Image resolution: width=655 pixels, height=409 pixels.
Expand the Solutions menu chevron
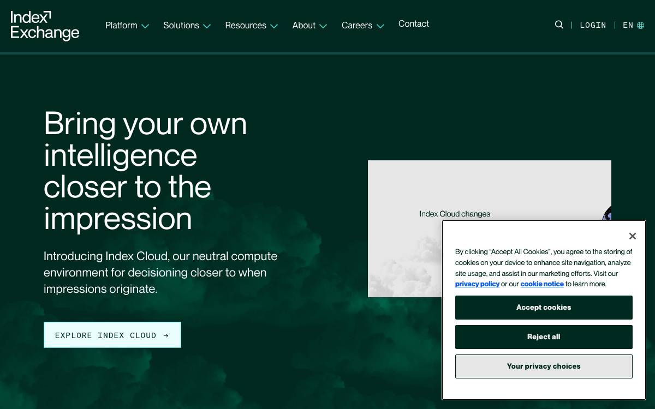pos(207,26)
